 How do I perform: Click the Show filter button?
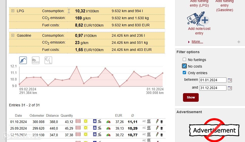(191, 97)
